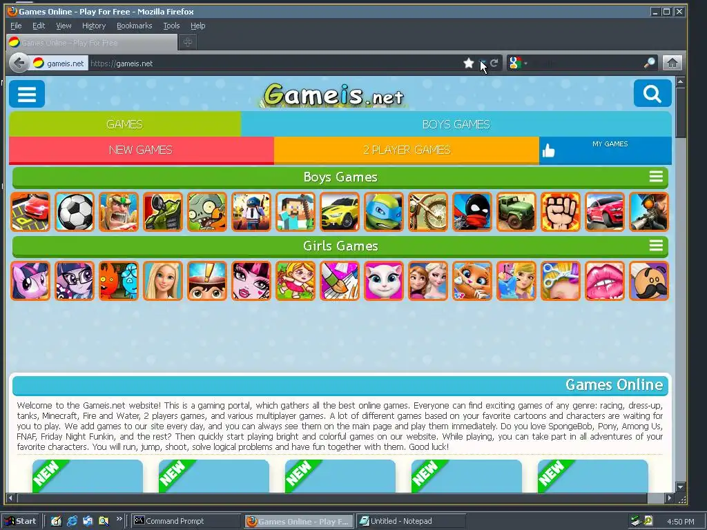The height and width of the screenshot is (530, 707).
Task: Click the Boys Games green header
Action: pos(340,177)
